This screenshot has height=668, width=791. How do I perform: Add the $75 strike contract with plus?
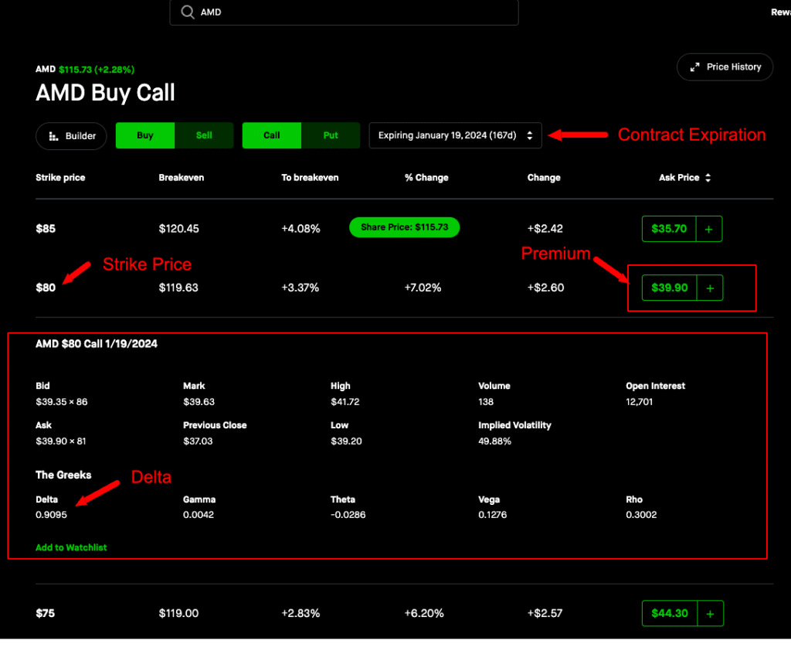click(x=711, y=613)
